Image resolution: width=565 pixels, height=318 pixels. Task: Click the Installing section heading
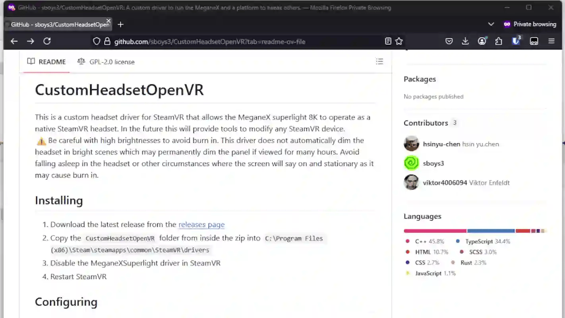[59, 200]
